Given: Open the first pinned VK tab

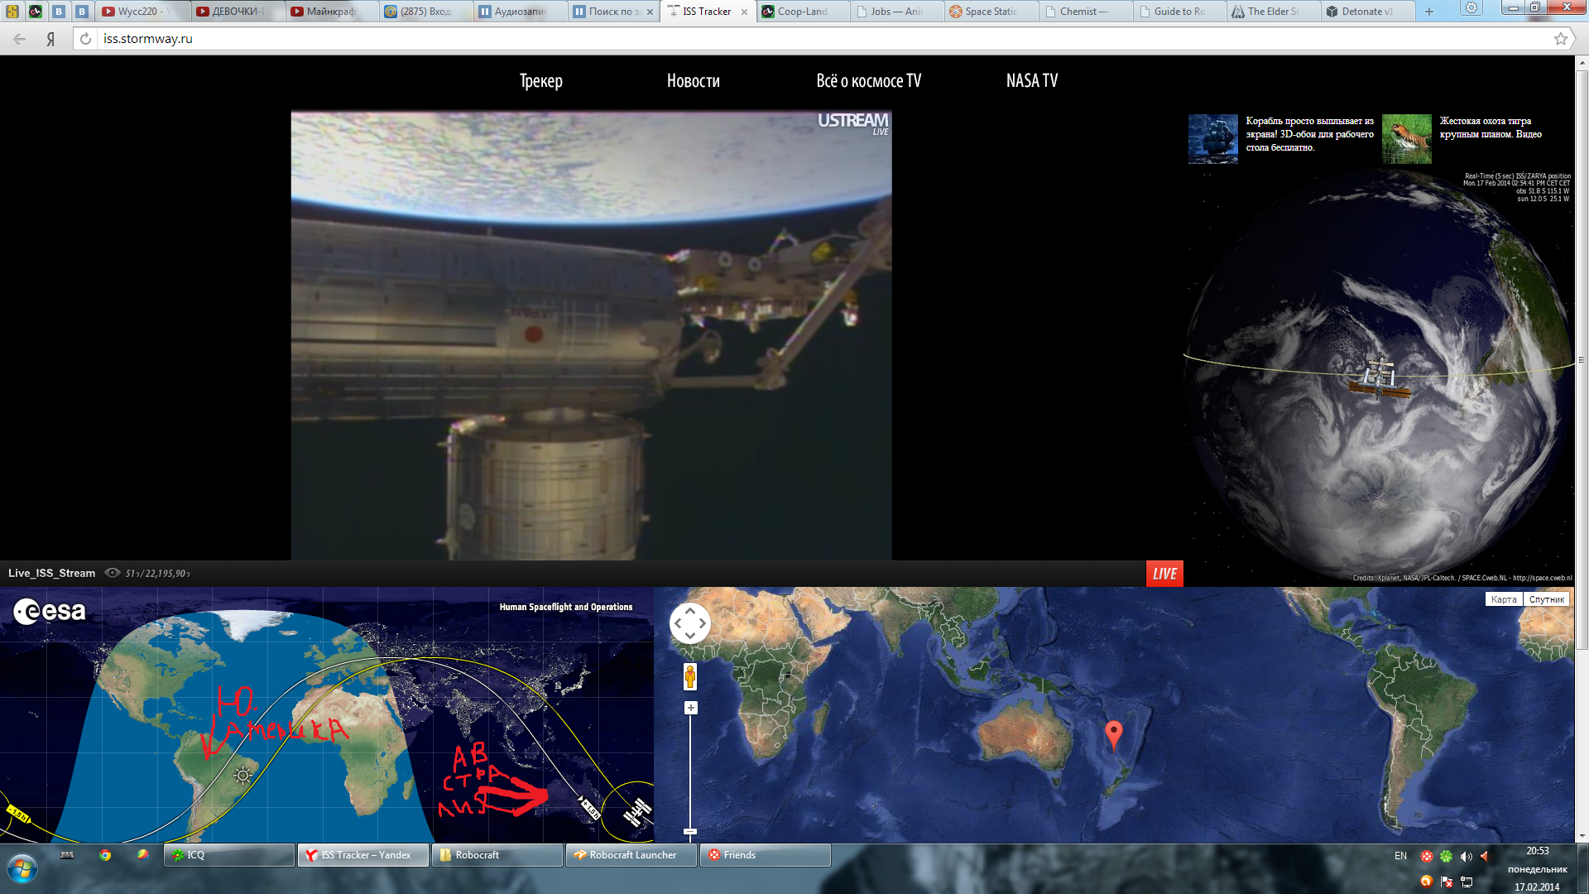Looking at the screenshot, I should [59, 12].
